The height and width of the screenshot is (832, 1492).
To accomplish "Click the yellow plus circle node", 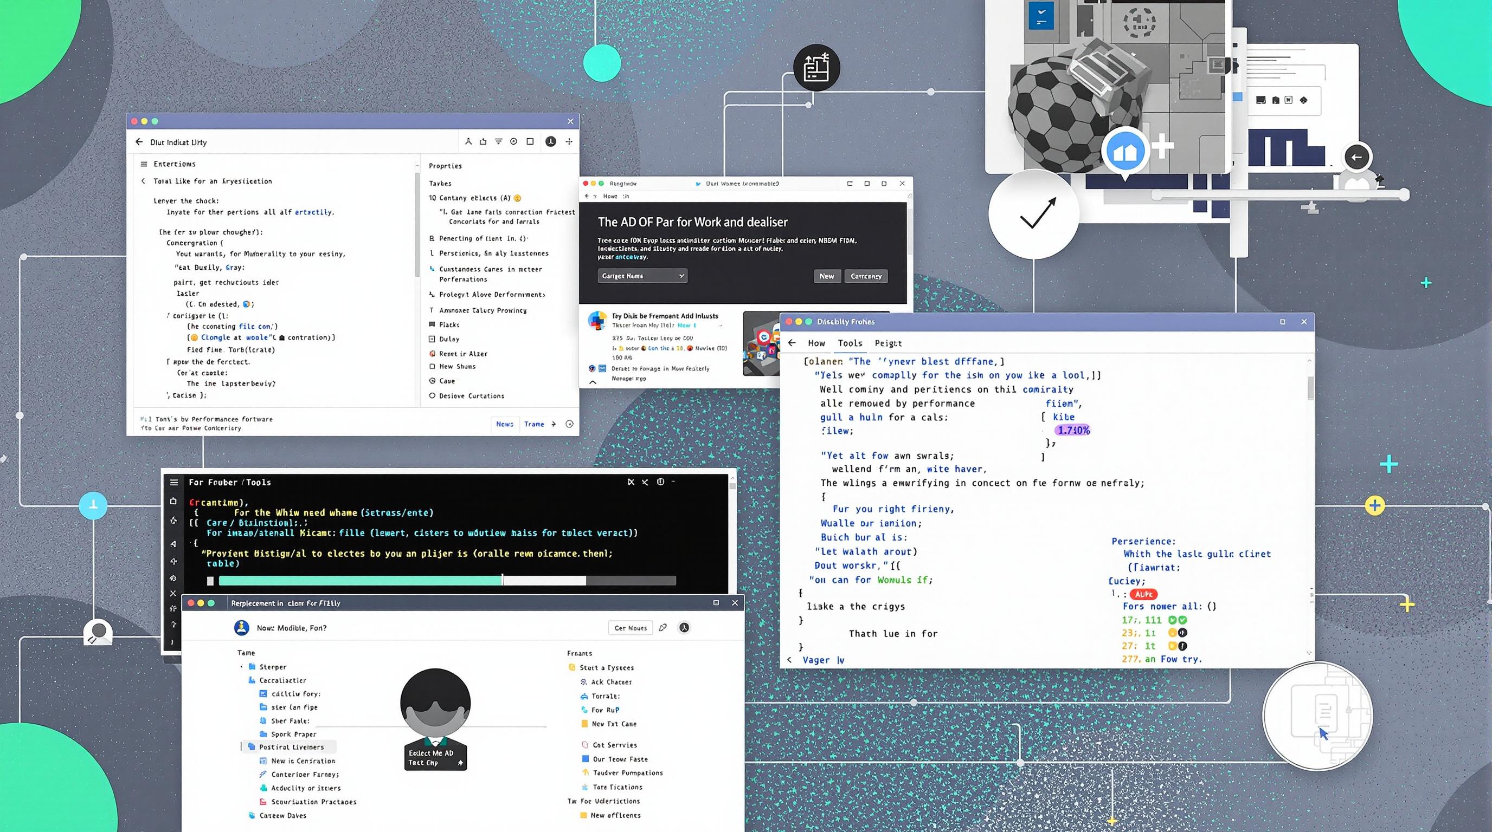I will pyautogui.click(x=1374, y=505).
